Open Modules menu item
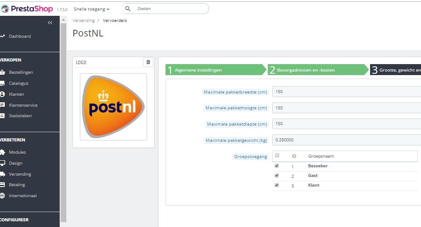Image resolution: width=421 pixels, height=227 pixels. [x=17, y=152]
